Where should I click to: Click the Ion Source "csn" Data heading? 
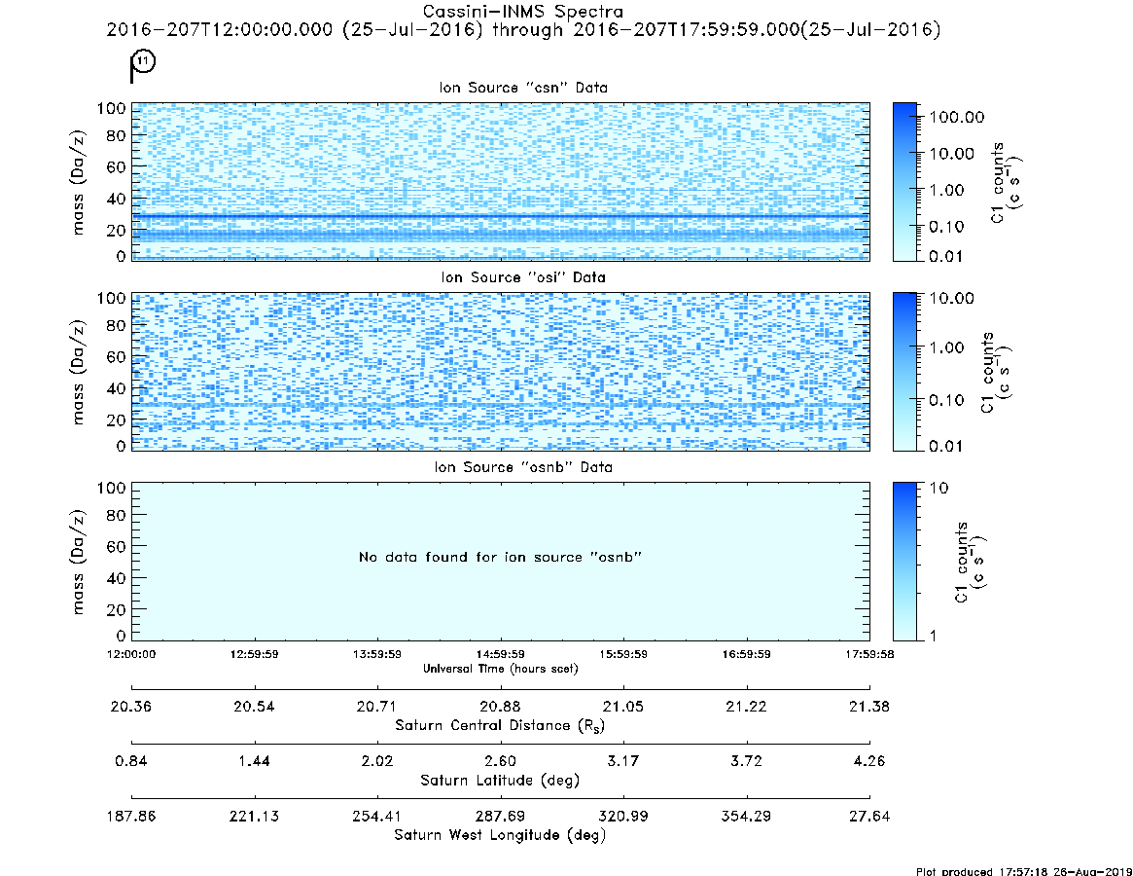pyautogui.click(x=523, y=88)
